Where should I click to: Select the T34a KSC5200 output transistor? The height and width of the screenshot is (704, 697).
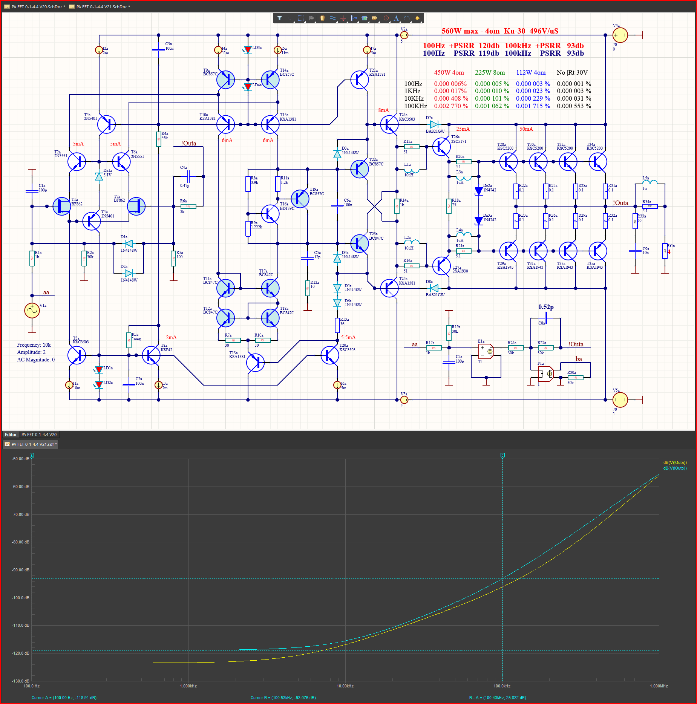(x=598, y=162)
